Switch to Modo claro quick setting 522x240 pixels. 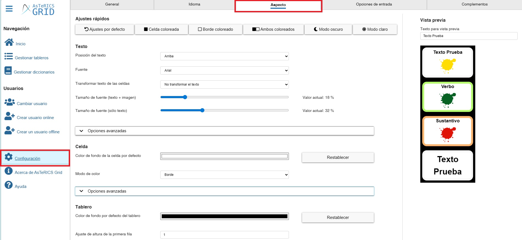tap(375, 29)
